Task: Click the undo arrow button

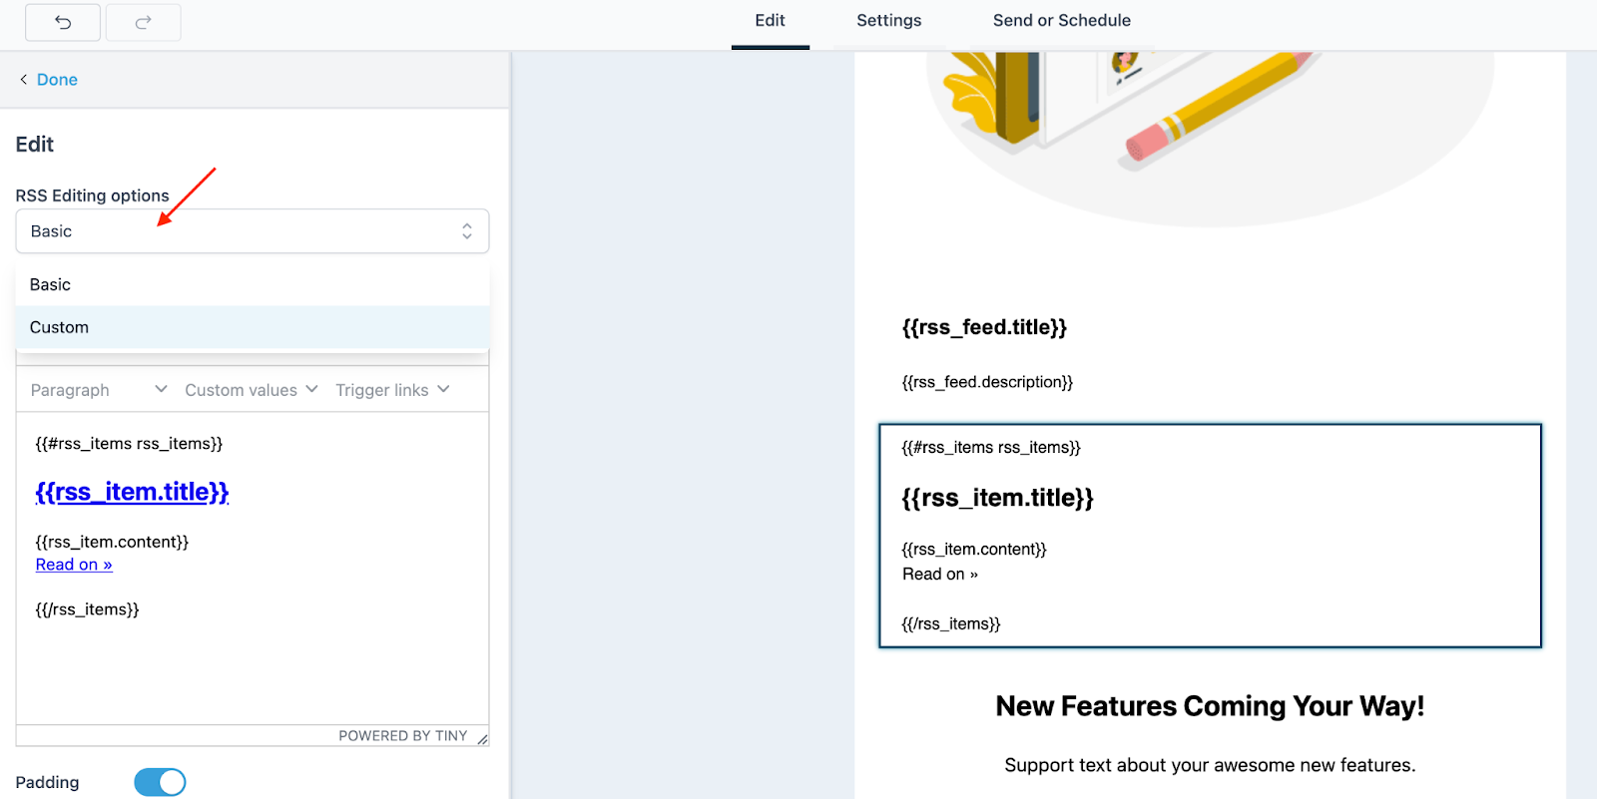Action: [x=63, y=22]
